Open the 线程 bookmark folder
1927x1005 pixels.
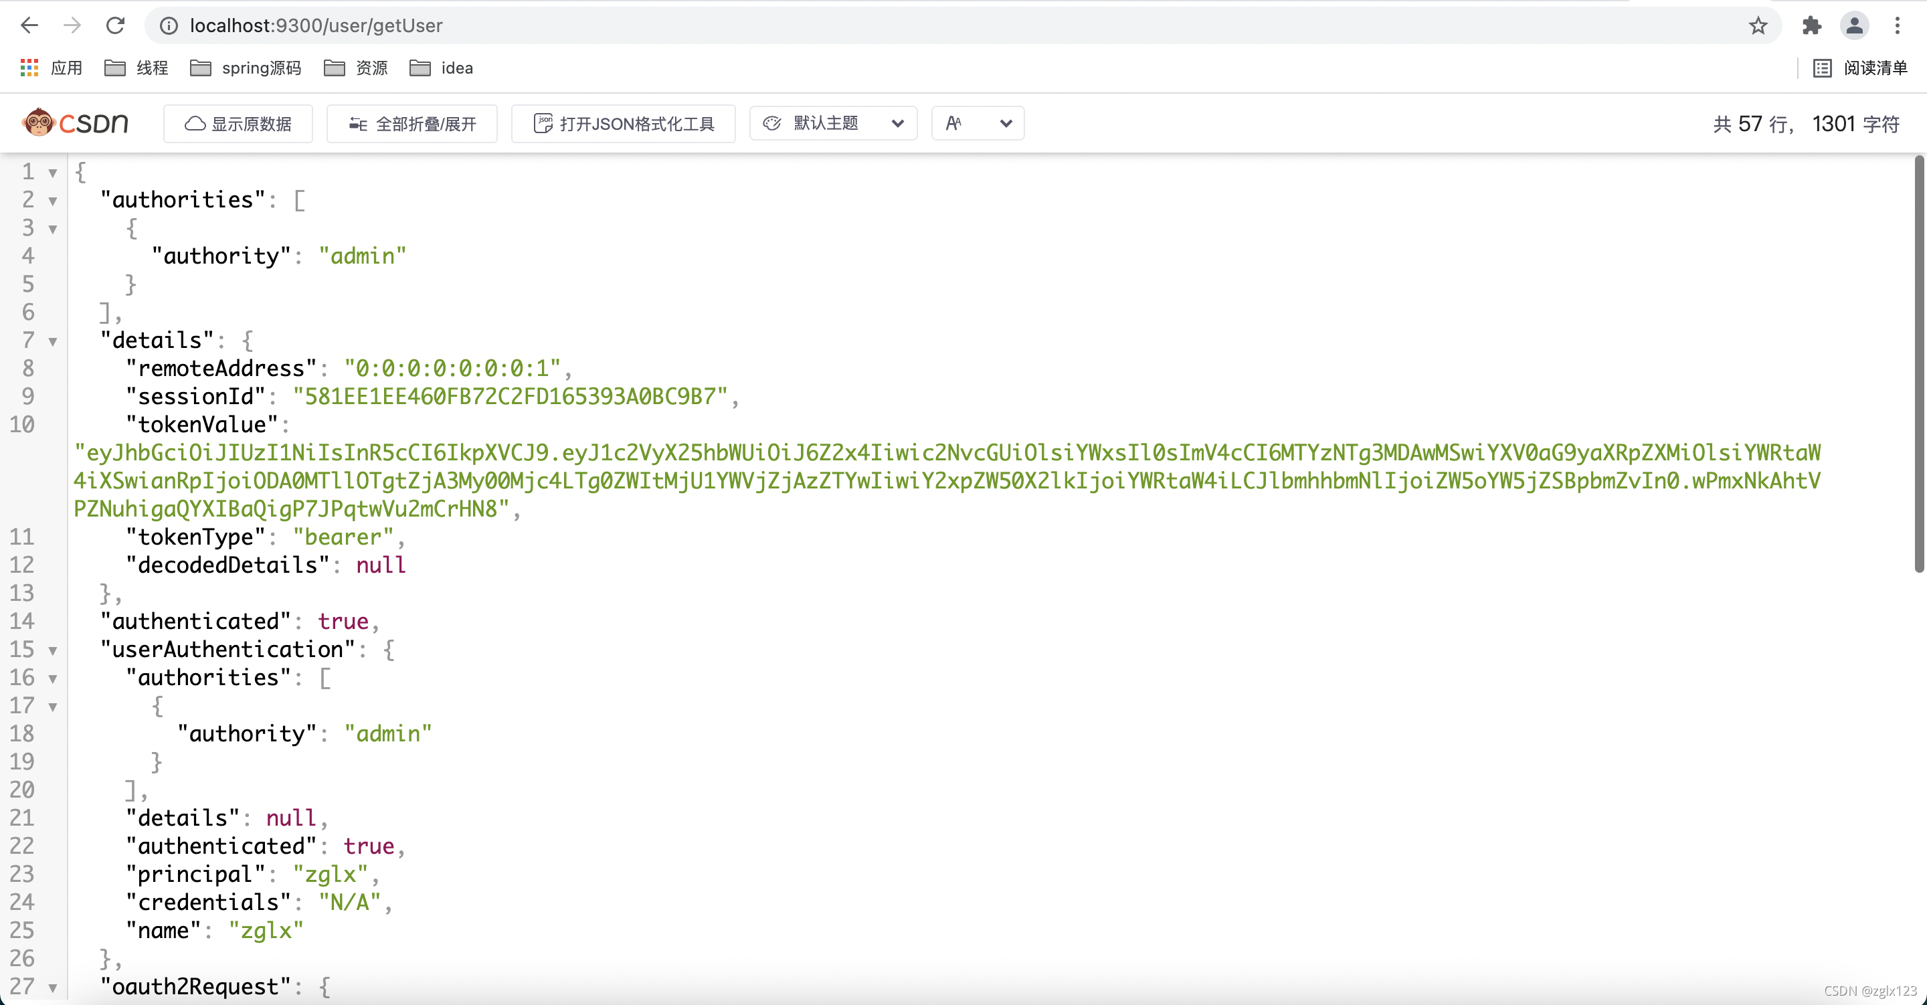136,68
